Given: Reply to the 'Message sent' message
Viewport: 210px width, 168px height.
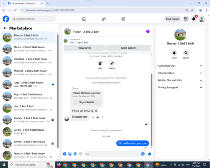Looking at the screenshot, I should click(x=97, y=117).
